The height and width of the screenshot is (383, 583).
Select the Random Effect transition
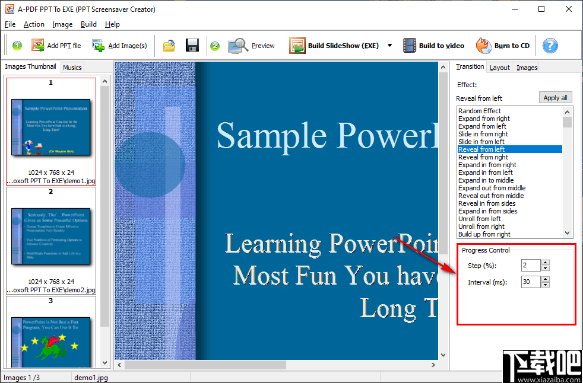(x=480, y=111)
